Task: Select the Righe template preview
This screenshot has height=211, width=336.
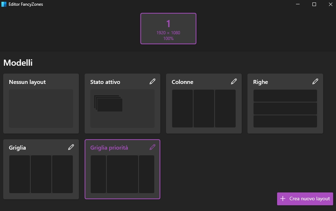Action: coord(285,109)
